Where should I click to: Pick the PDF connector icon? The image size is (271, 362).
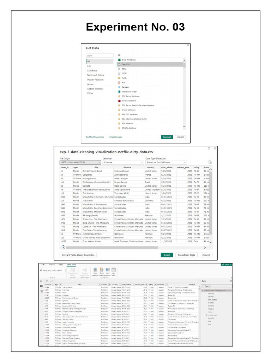coord(119,82)
